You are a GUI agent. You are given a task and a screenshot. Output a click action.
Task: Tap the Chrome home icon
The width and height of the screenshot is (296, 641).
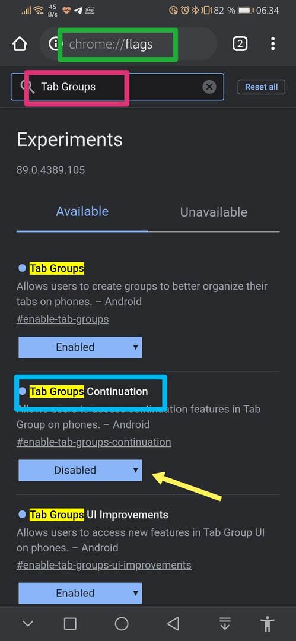[20, 44]
